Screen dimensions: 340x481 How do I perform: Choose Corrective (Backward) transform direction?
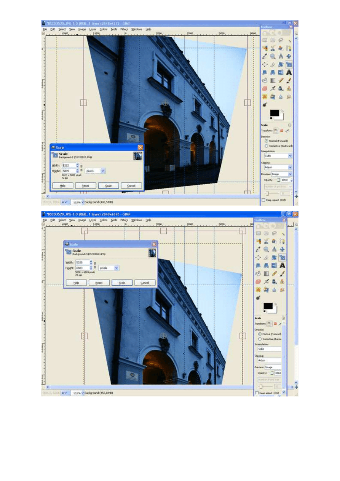(267, 146)
